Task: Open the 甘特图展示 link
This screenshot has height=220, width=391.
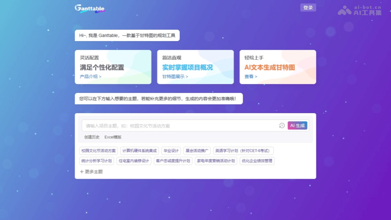Action: tap(174, 77)
